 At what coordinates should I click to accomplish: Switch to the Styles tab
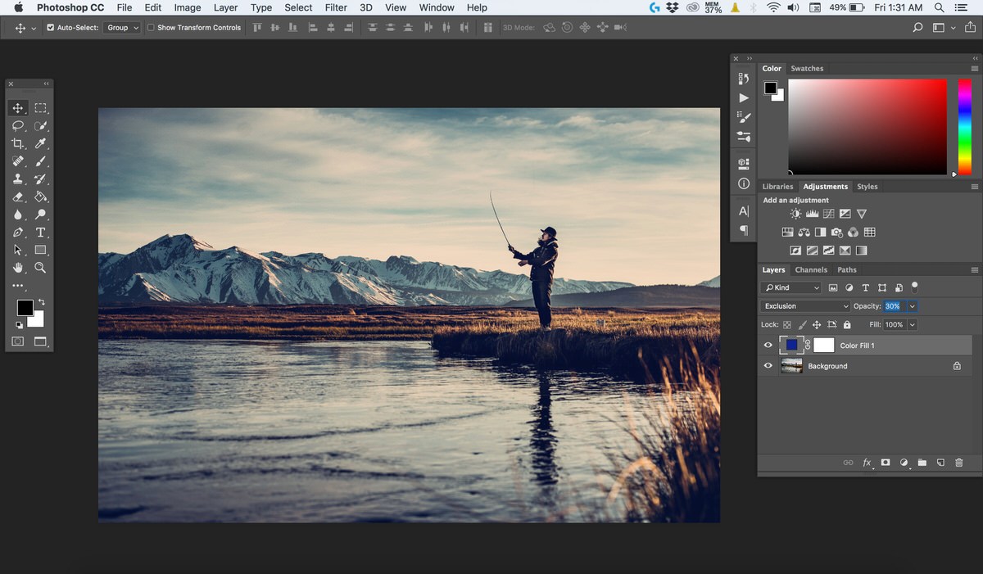click(867, 187)
